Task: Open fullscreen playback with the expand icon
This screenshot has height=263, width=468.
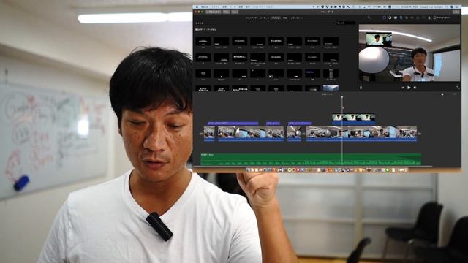Action: coord(458,88)
